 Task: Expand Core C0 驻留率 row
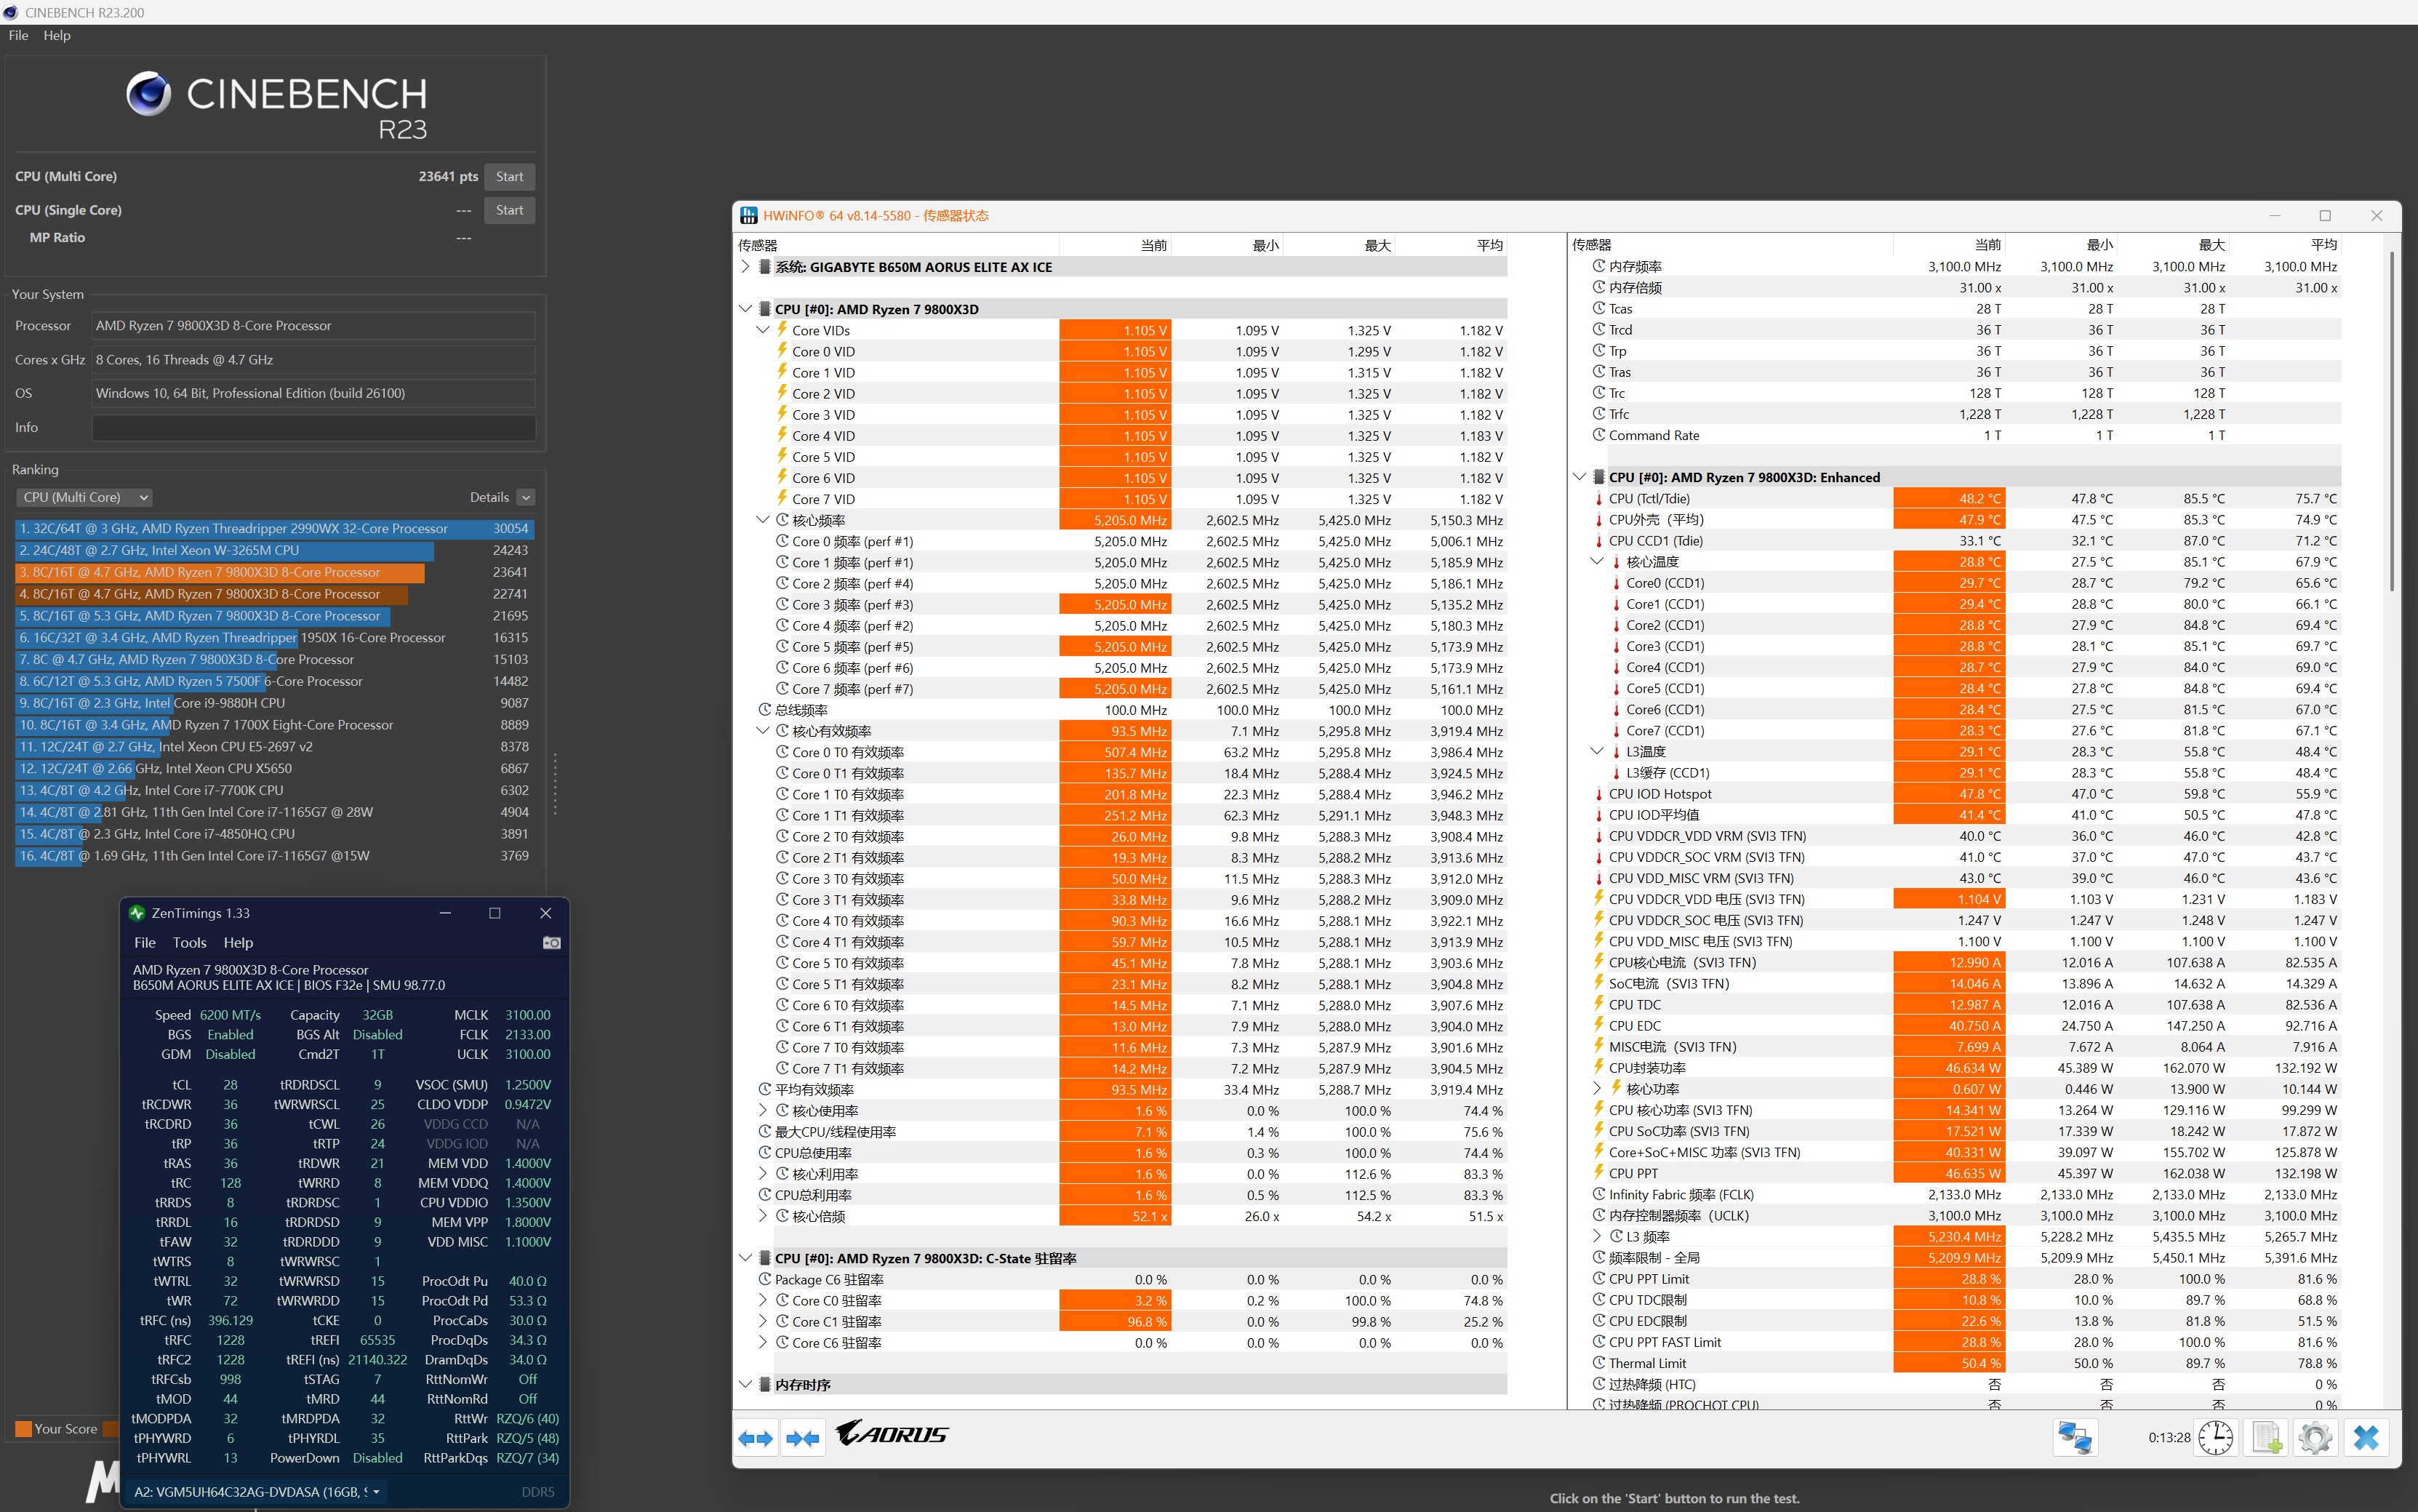coord(763,1300)
